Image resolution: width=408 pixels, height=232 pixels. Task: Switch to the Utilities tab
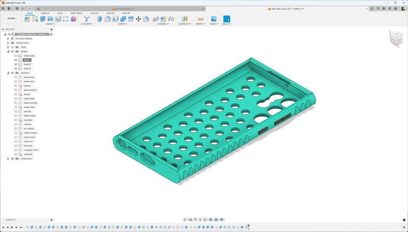click(110, 13)
